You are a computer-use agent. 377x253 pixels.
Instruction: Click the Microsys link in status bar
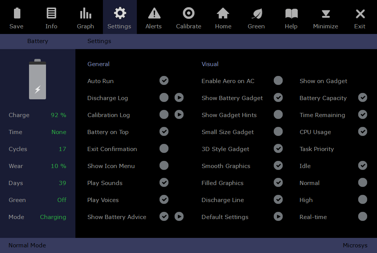[x=355, y=245]
